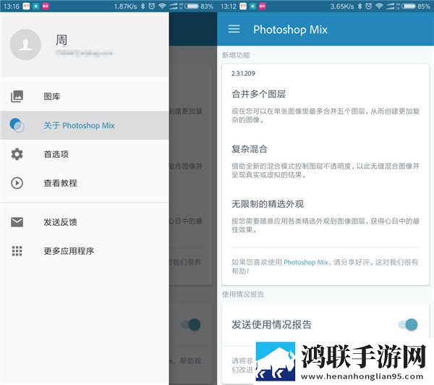Open 首选项 preferences
Screen dimensions: 434x385
[85, 154]
